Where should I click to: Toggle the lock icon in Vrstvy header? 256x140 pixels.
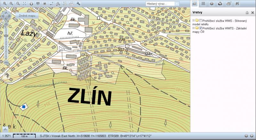pyautogui.click(x=247, y=13)
